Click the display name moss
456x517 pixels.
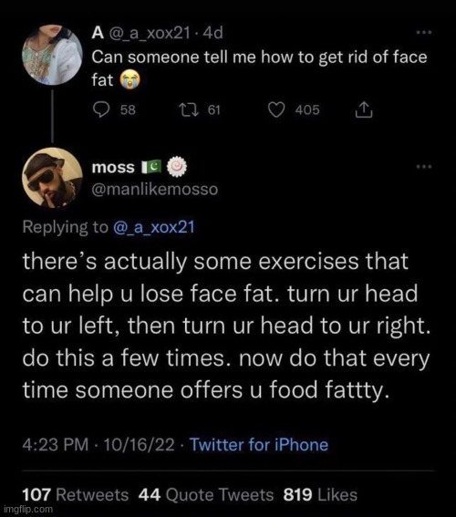[113, 167]
